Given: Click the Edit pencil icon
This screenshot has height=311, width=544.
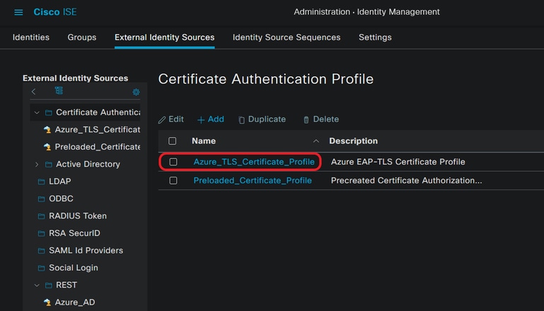Looking at the screenshot, I should tap(163, 120).
